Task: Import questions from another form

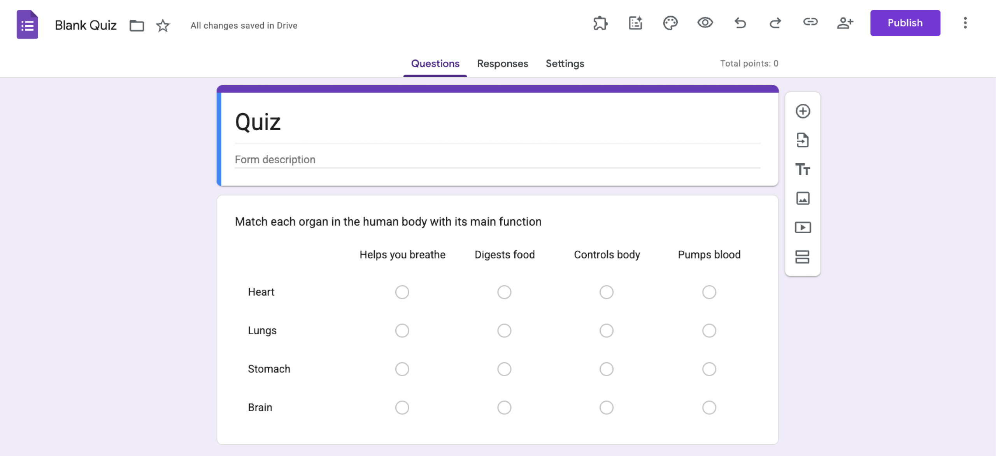Action: point(803,140)
